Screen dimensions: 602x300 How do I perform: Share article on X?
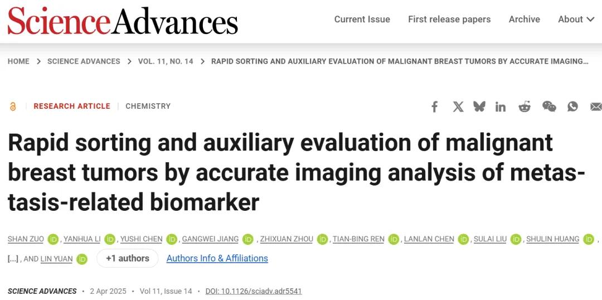[458, 107]
